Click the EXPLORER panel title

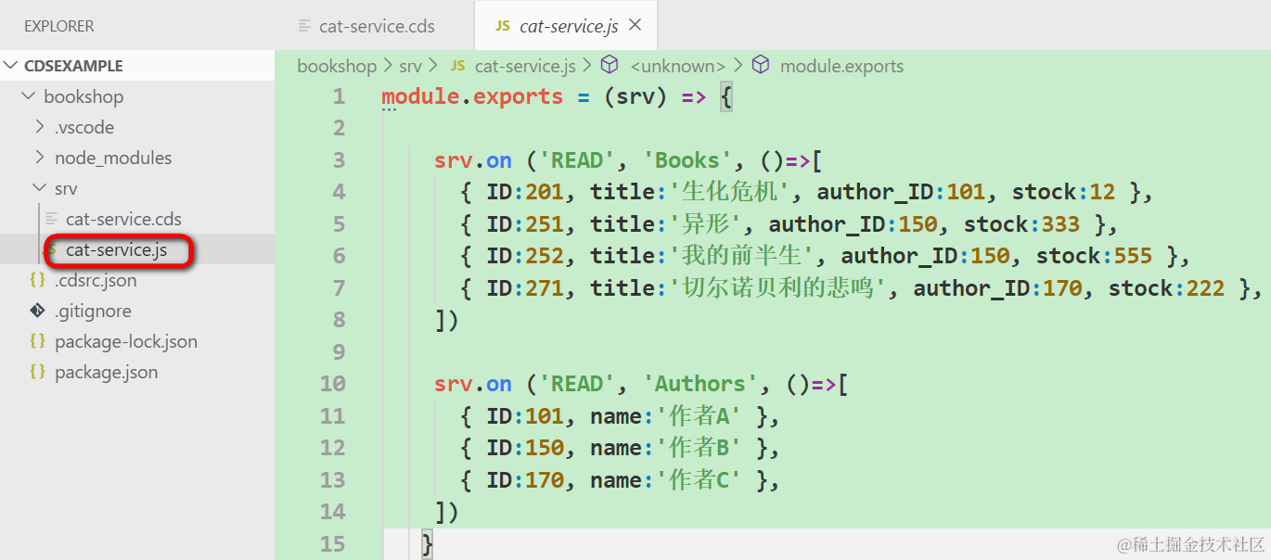point(59,26)
